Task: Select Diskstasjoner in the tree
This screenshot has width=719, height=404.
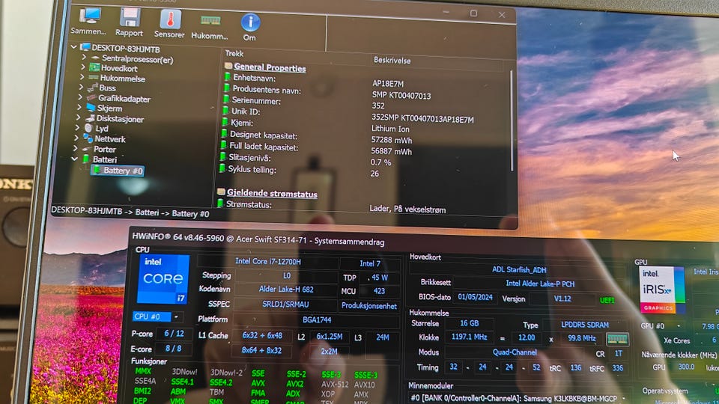Action: (x=120, y=119)
